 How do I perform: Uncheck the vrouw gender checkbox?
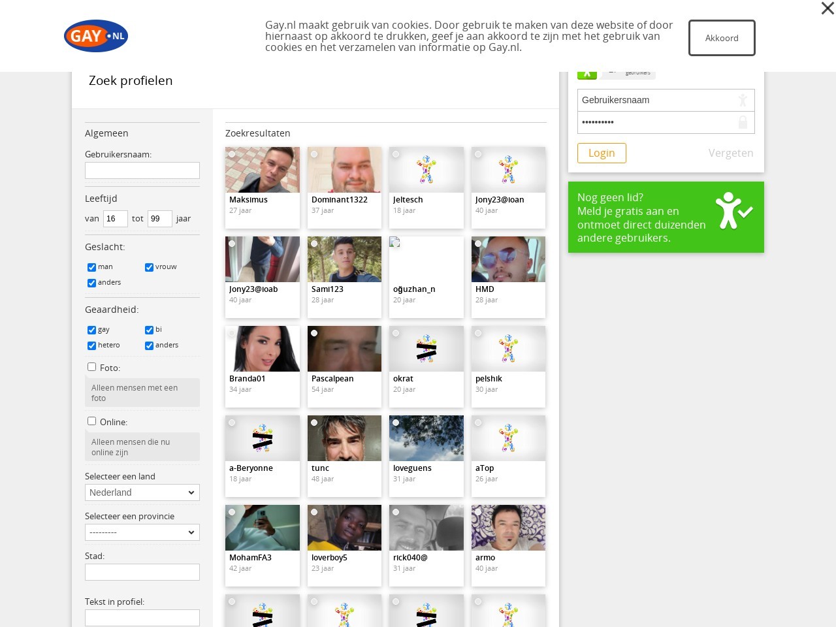[x=150, y=267]
